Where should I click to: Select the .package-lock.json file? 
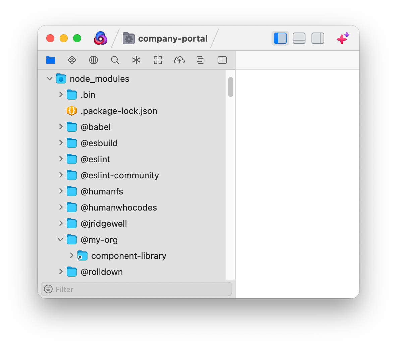pos(119,111)
